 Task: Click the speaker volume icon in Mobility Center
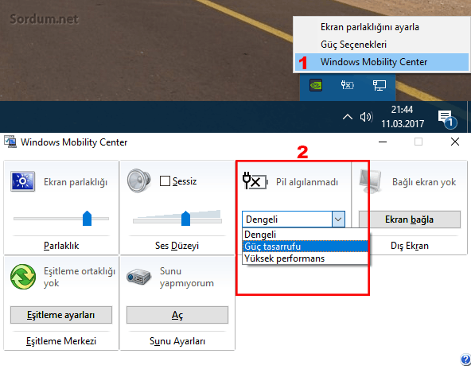tap(138, 181)
